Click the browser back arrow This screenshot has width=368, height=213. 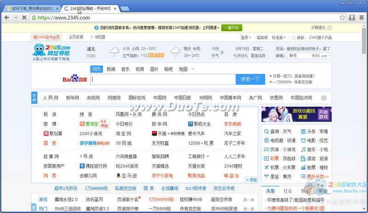[6, 17]
